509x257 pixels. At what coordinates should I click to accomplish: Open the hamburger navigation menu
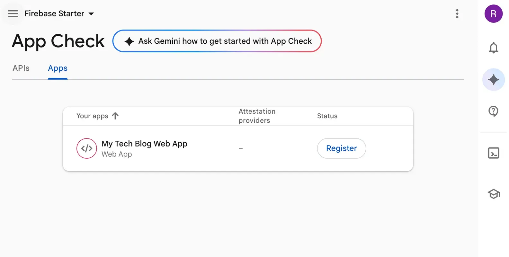pos(13,14)
